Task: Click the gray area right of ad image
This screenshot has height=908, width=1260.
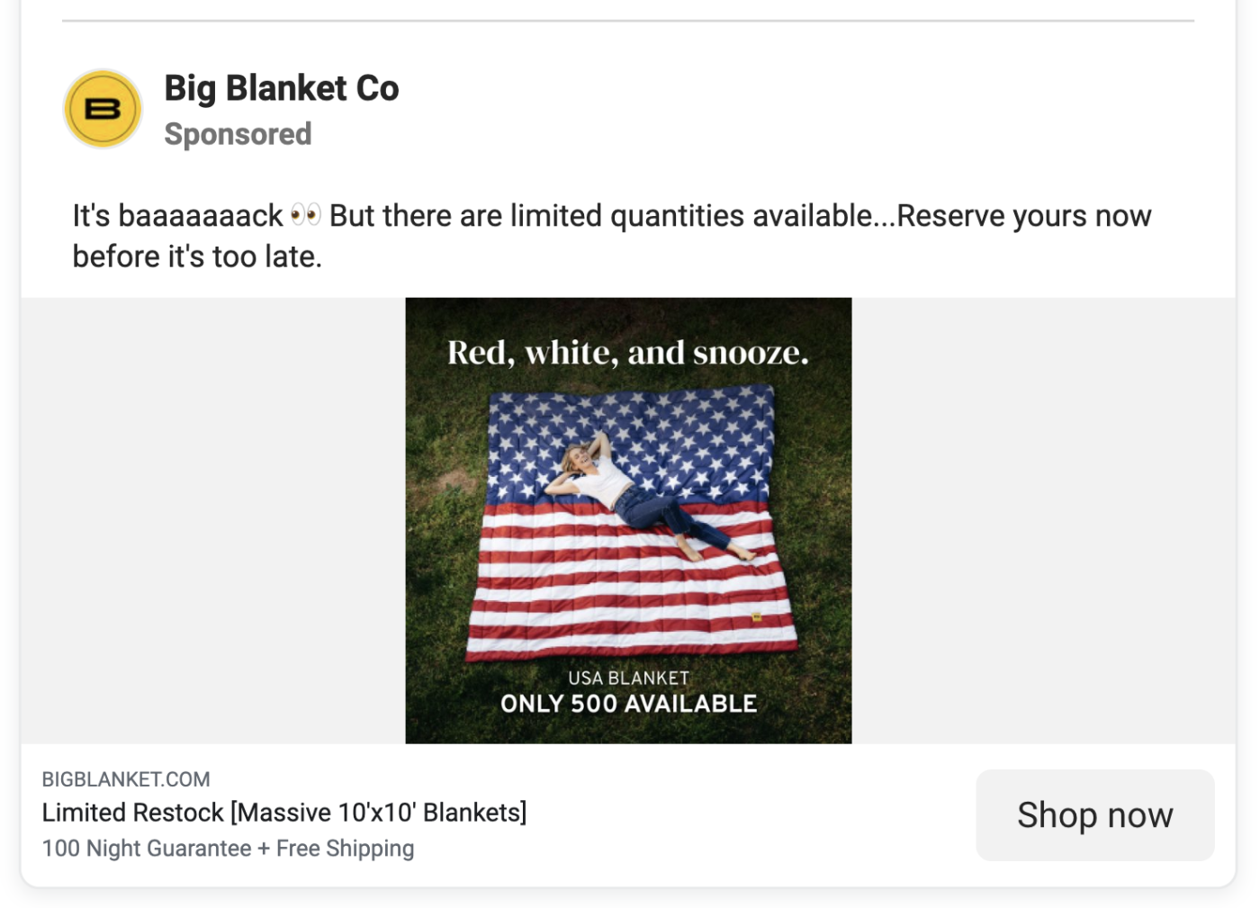Action: (x=1044, y=520)
